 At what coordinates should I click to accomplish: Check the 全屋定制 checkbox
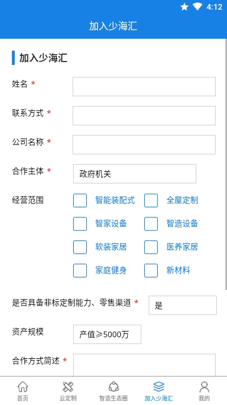pyautogui.click(x=151, y=201)
